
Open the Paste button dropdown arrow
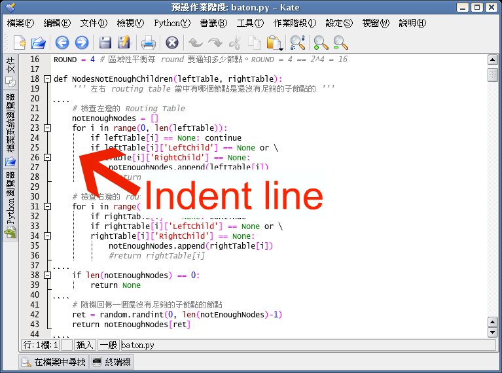pos(281,49)
